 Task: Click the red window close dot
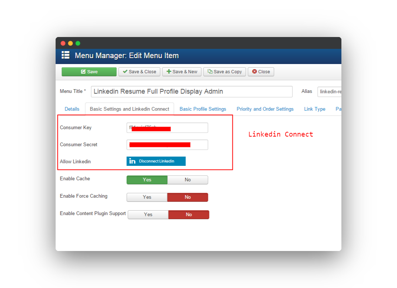(63, 43)
